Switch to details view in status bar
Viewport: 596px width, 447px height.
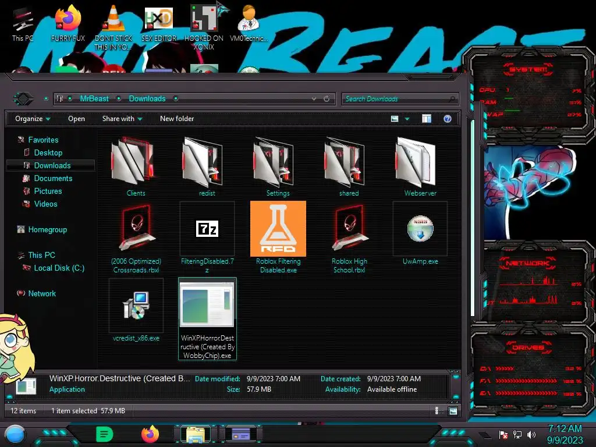(437, 411)
